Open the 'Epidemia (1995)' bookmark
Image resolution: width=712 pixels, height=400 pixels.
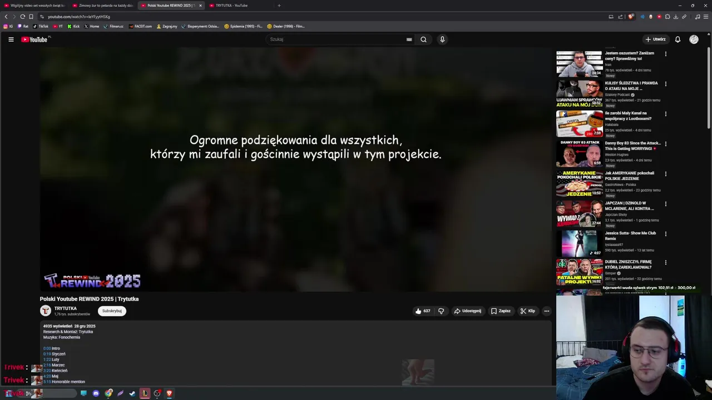(243, 26)
